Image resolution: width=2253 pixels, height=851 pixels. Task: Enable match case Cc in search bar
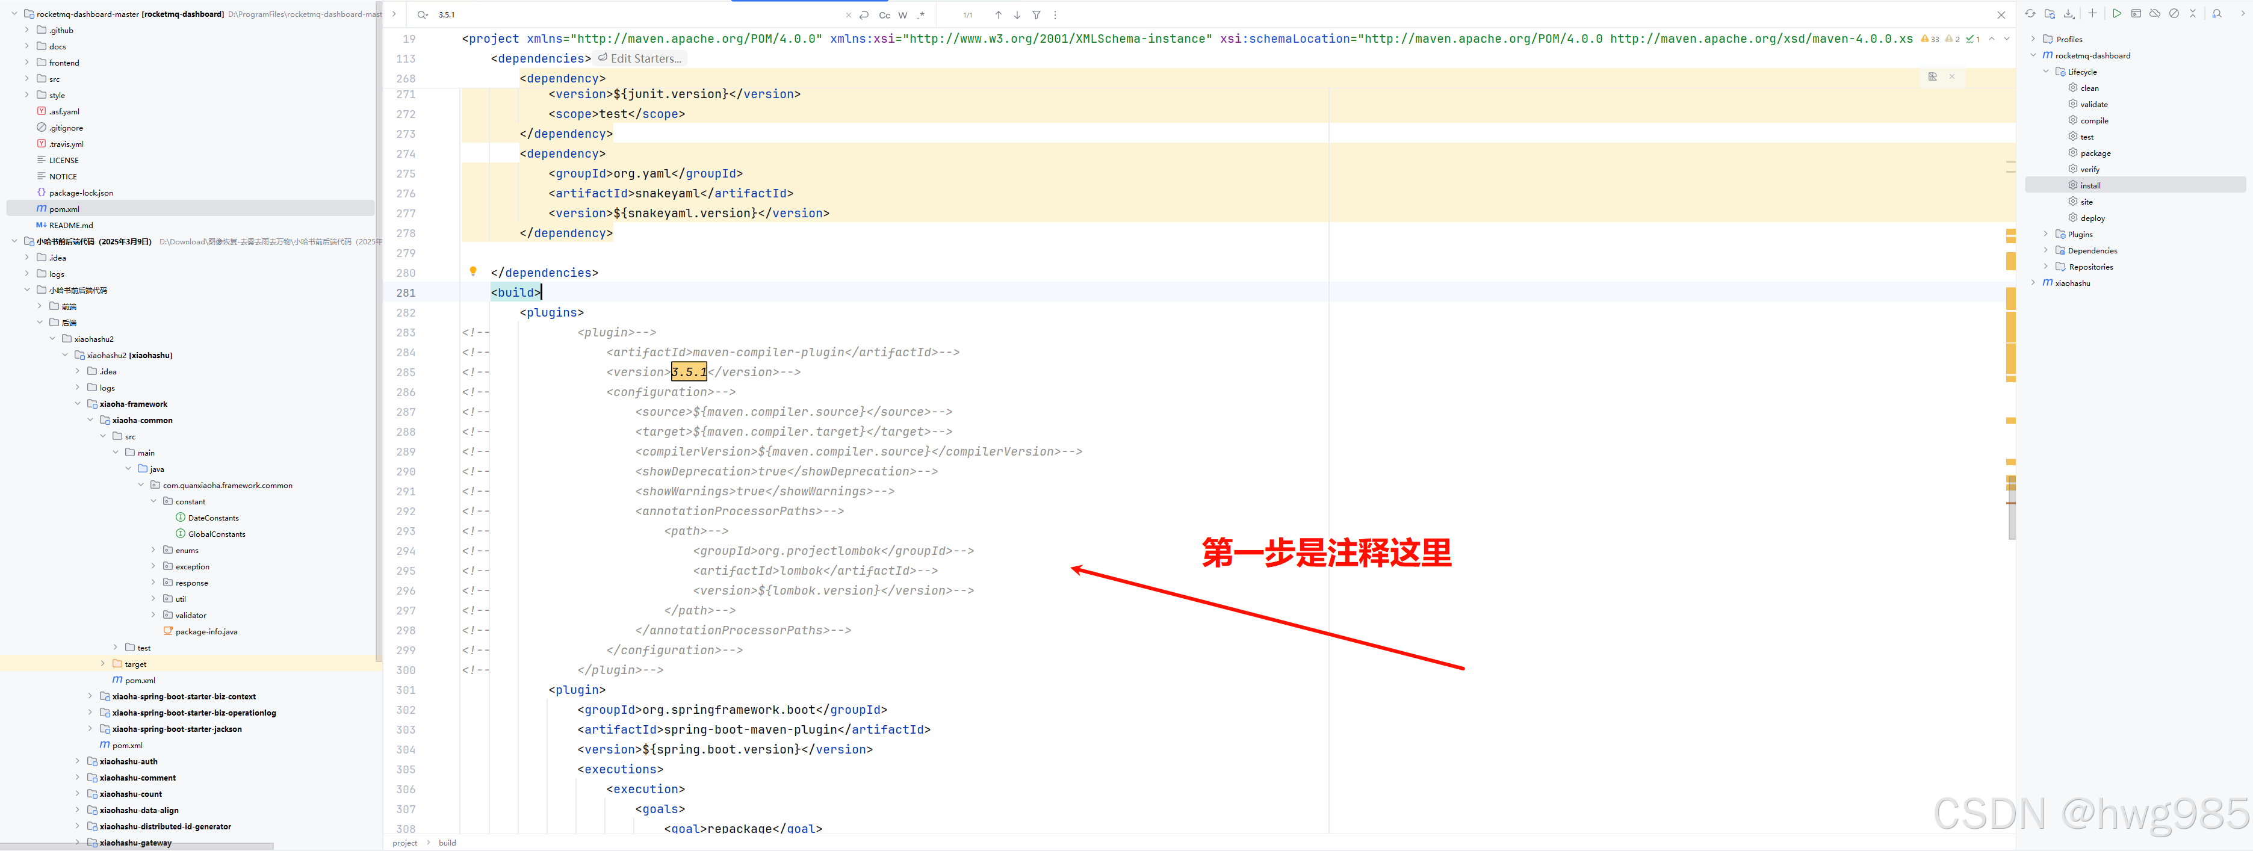tap(884, 15)
